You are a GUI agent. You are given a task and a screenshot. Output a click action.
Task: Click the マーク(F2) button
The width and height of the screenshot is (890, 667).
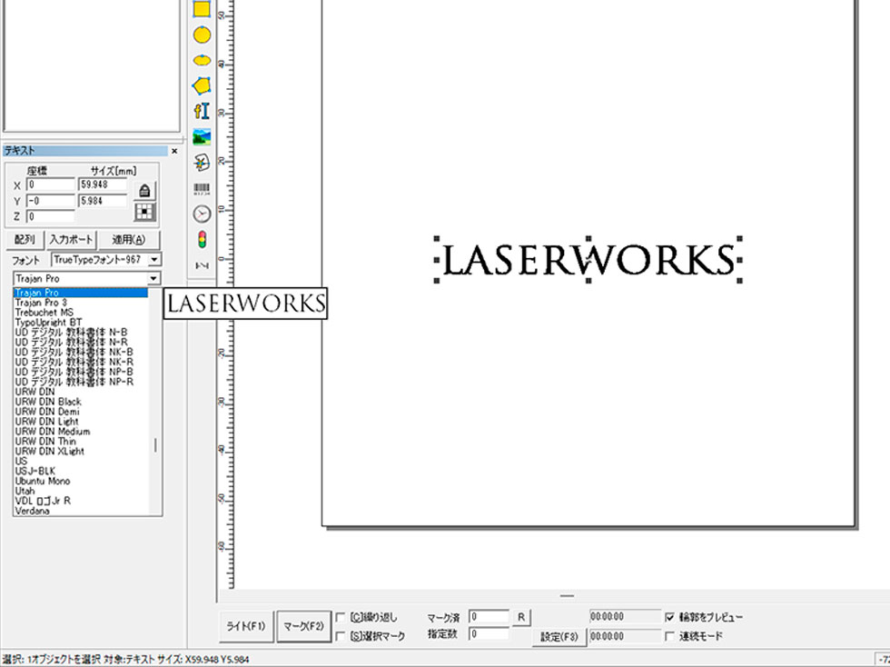[x=303, y=627]
